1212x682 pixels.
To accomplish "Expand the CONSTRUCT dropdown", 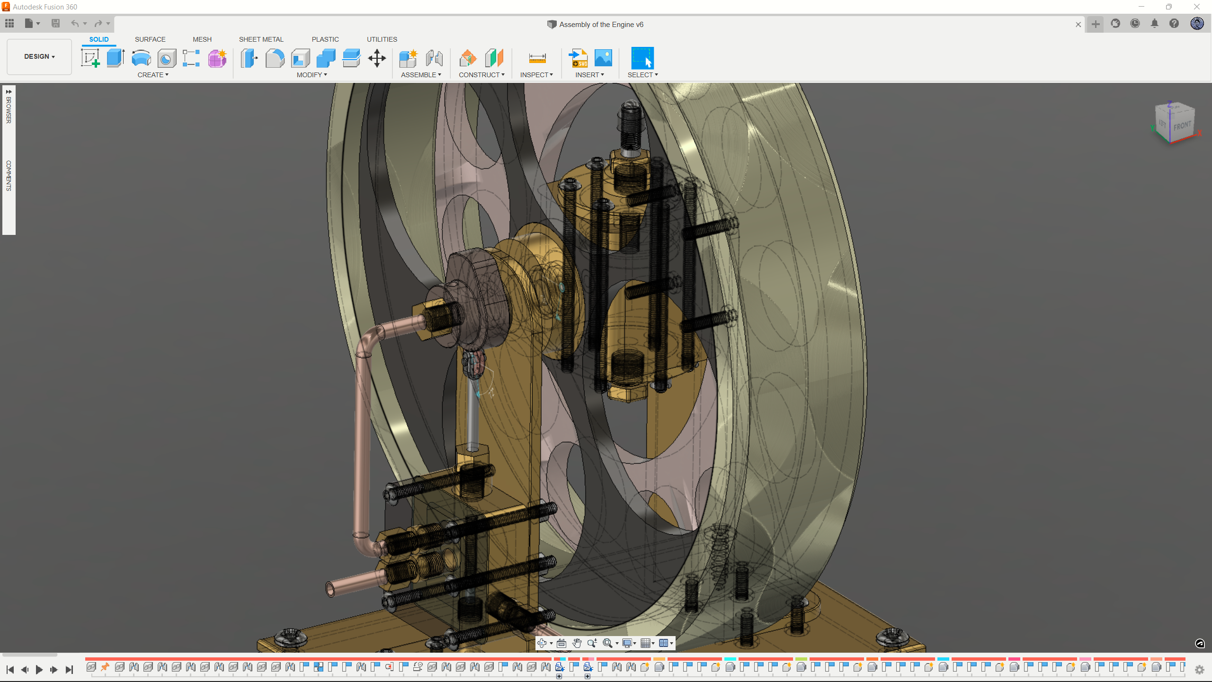I will [x=481, y=75].
